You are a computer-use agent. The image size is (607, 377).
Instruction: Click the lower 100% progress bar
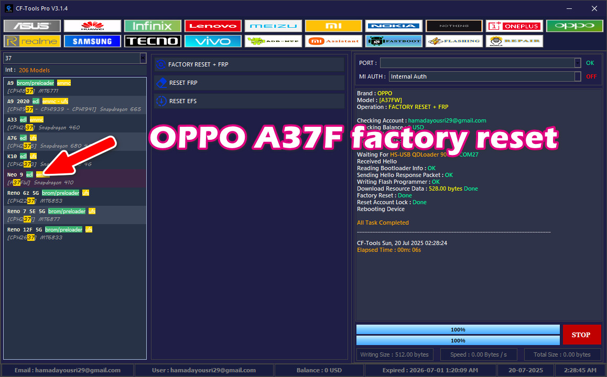click(458, 340)
